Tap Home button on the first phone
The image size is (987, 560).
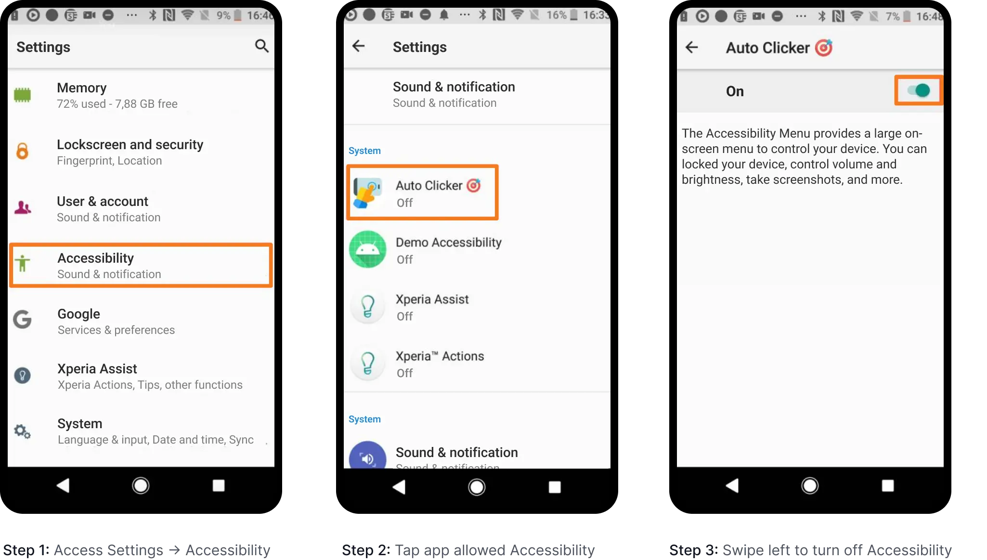tap(141, 485)
